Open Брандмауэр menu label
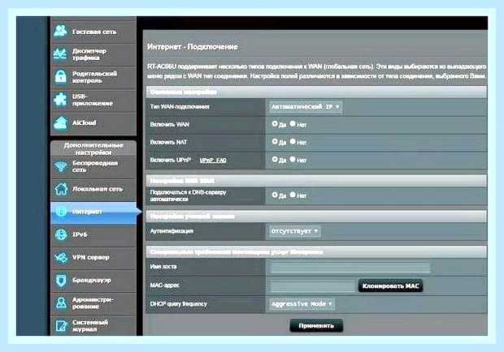This screenshot has height=352, width=504. (x=92, y=280)
